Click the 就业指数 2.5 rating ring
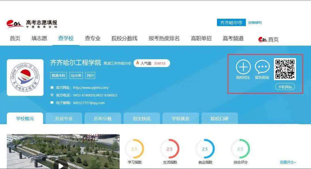The height and width of the screenshot is (169, 311). [x=205, y=149]
